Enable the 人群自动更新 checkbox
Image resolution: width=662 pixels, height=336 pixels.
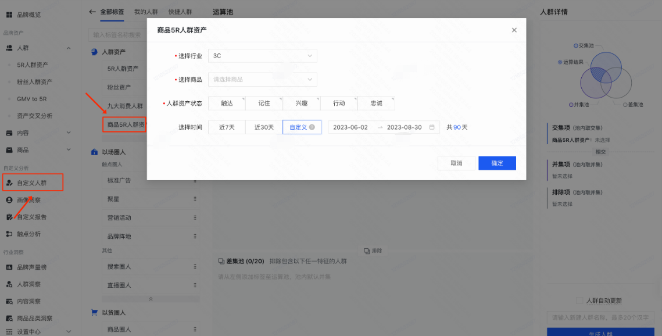(x=579, y=301)
